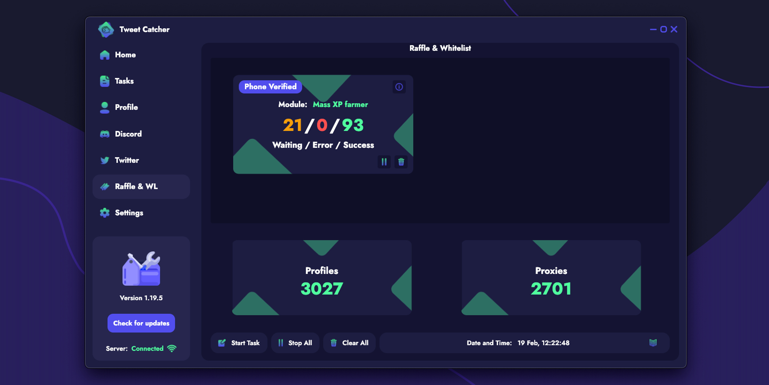Close the Tweet Catcher window
769x385 pixels.
click(x=674, y=29)
